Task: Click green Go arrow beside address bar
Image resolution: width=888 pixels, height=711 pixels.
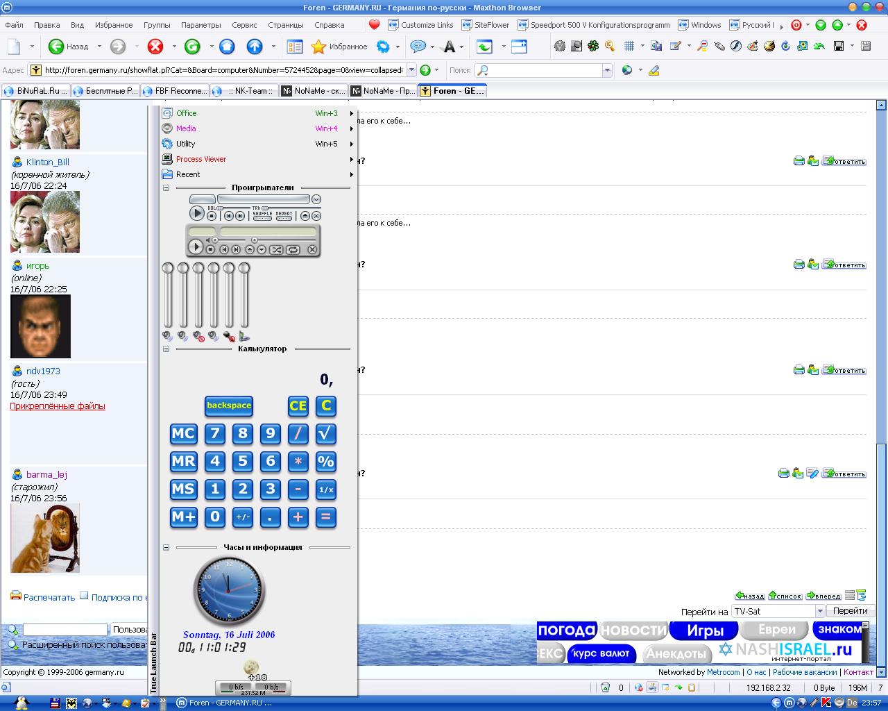Action: 425,70
